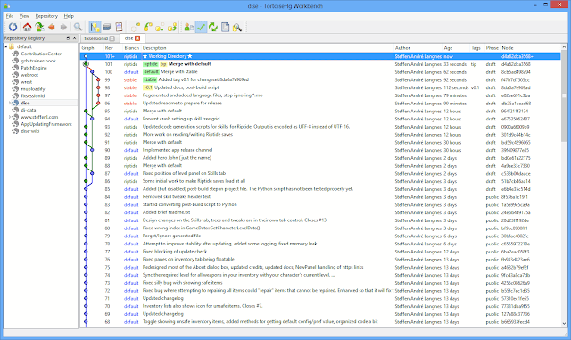Viewport: 571px width, 340px height.
Task: Open the magnifier Filter toolbar icon
Action: 78,27
